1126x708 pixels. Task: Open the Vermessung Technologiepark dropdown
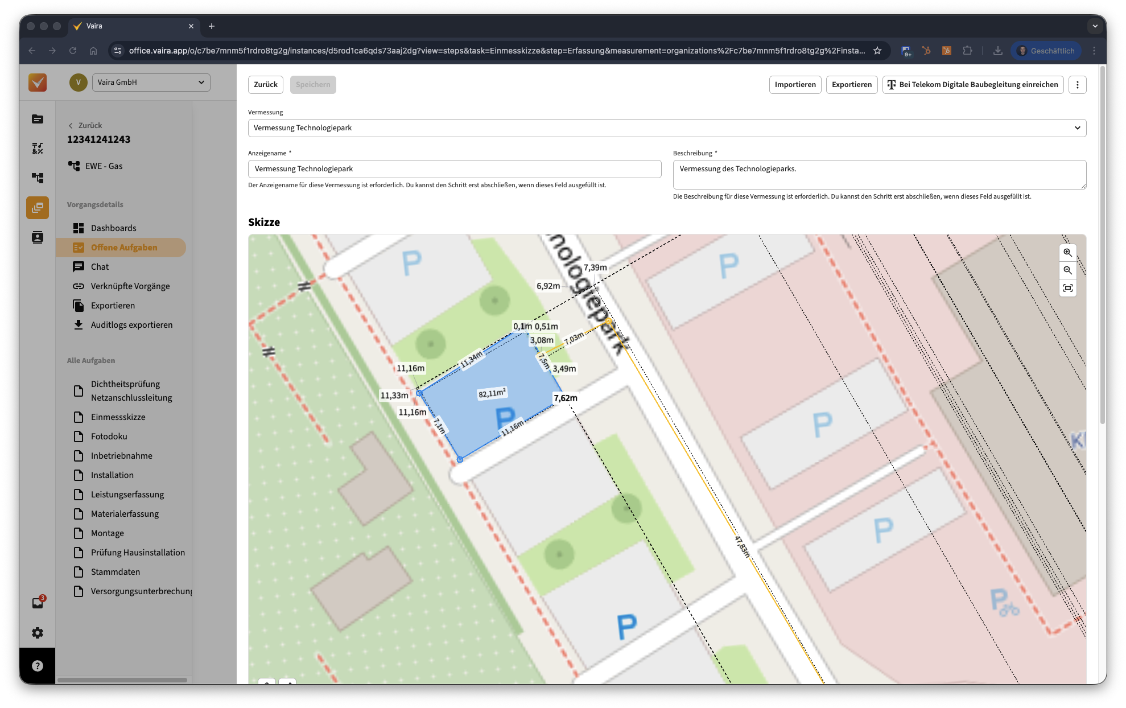(x=667, y=128)
